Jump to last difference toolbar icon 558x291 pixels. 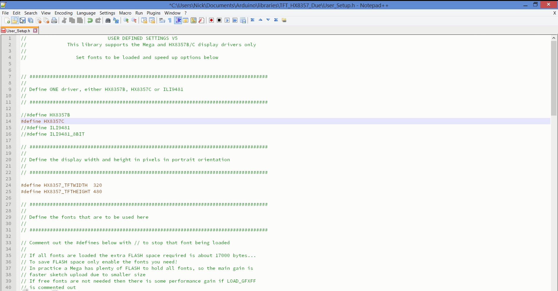coord(276,20)
